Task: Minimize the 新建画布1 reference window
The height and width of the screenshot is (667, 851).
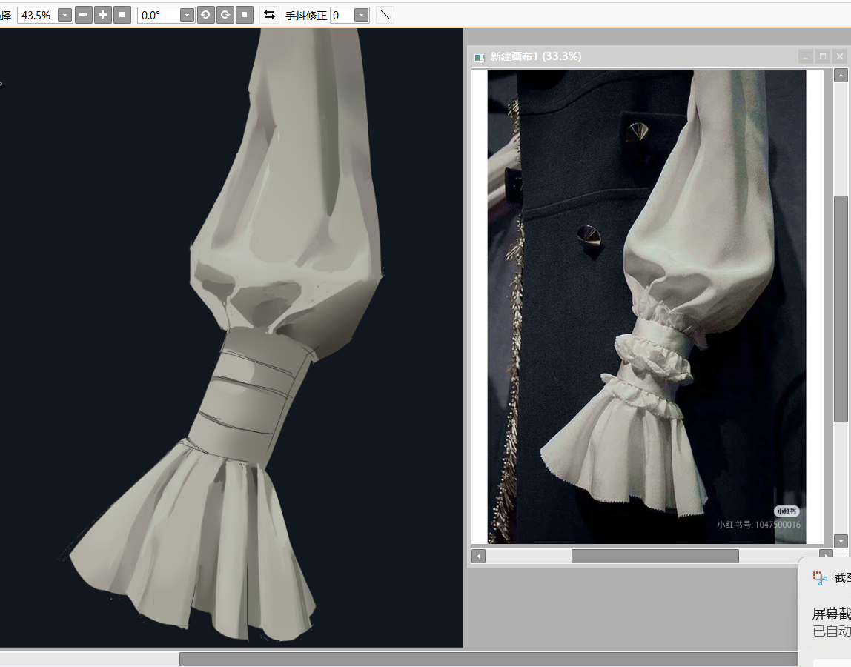Action: [x=805, y=56]
